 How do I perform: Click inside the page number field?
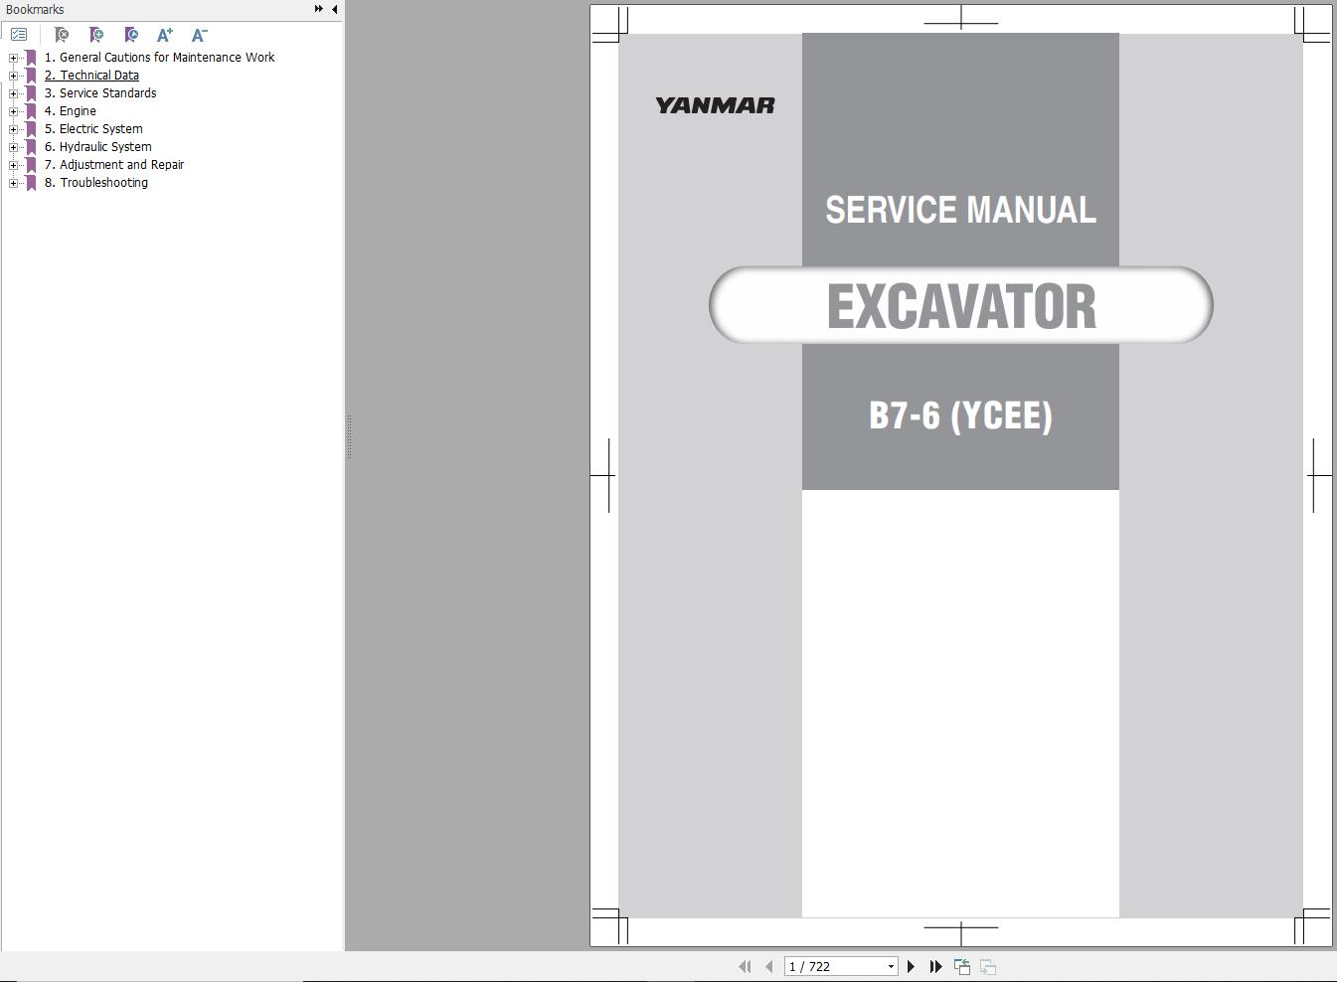coord(835,965)
